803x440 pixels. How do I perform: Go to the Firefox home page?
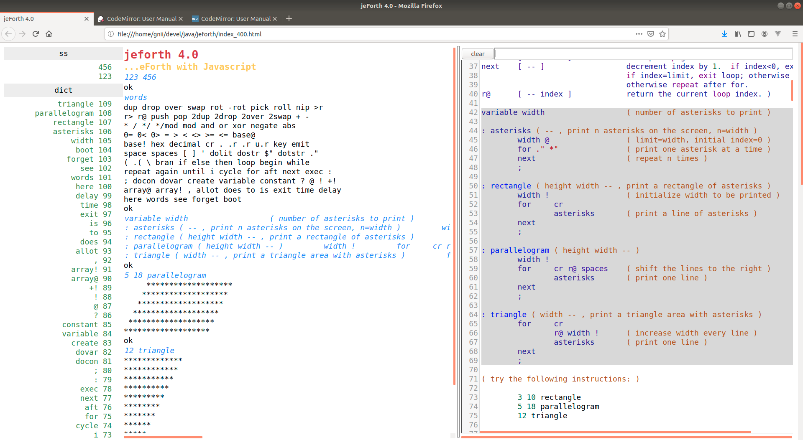(49, 34)
